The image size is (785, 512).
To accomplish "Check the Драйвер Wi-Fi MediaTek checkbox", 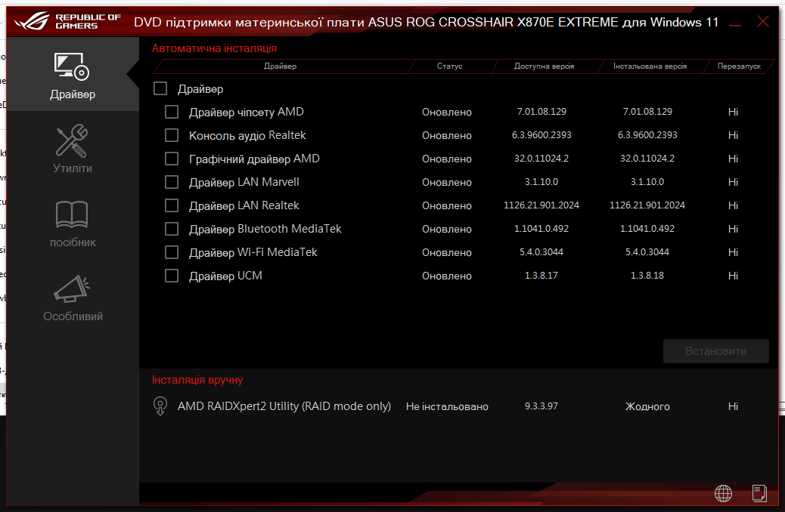I will (x=172, y=252).
